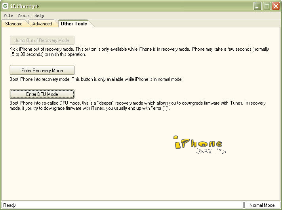Switch to the Advanced tab

click(42, 24)
